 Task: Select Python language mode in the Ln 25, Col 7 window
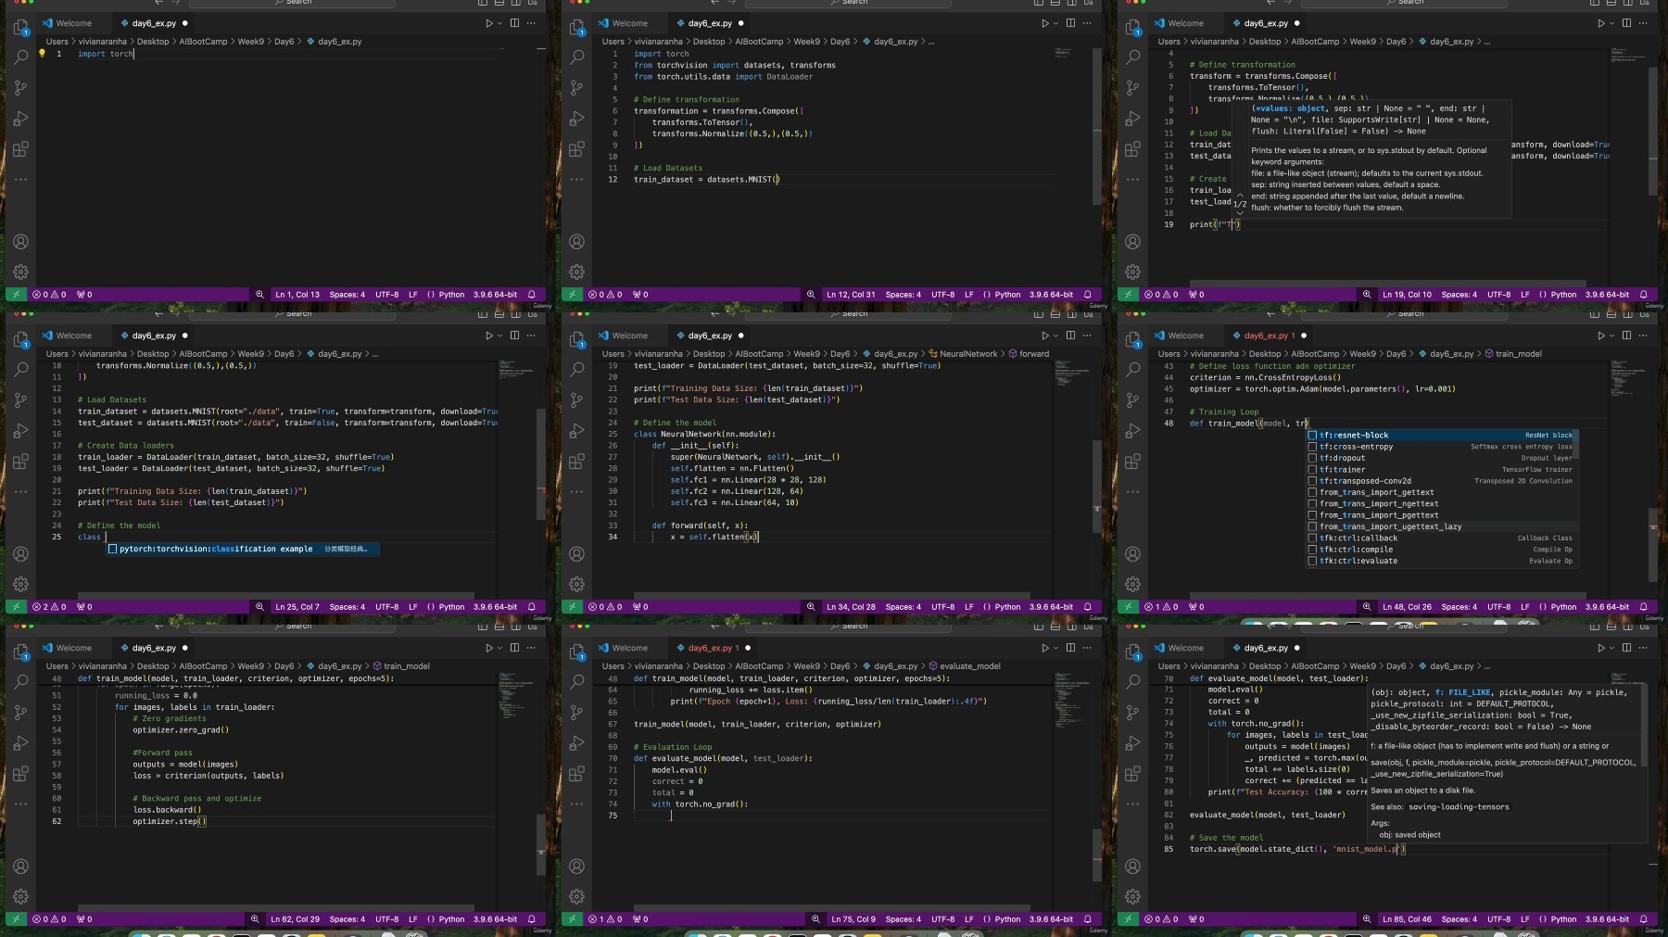coord(451,607)
